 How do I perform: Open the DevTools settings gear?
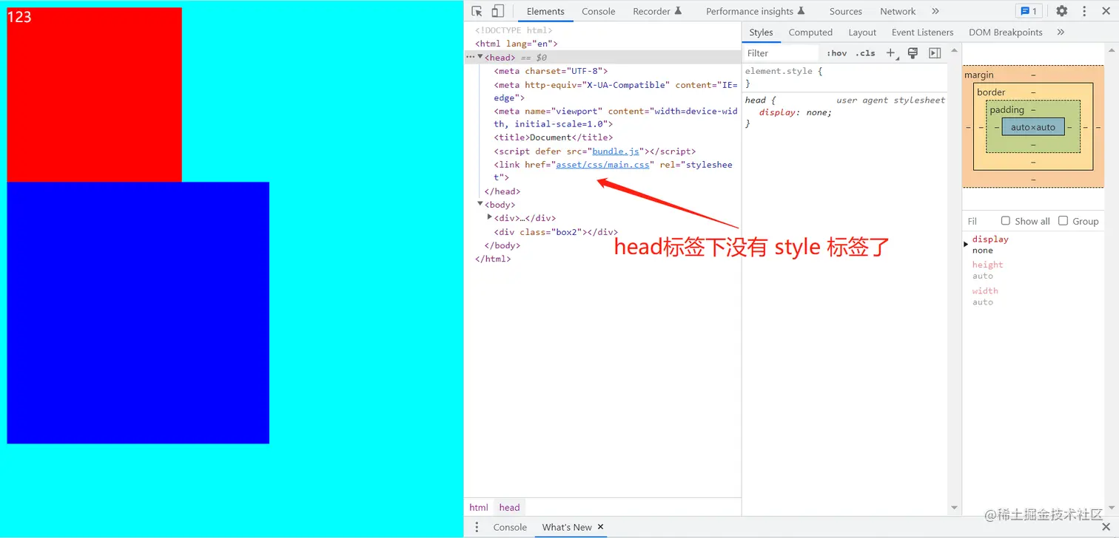pos(1061,11)
